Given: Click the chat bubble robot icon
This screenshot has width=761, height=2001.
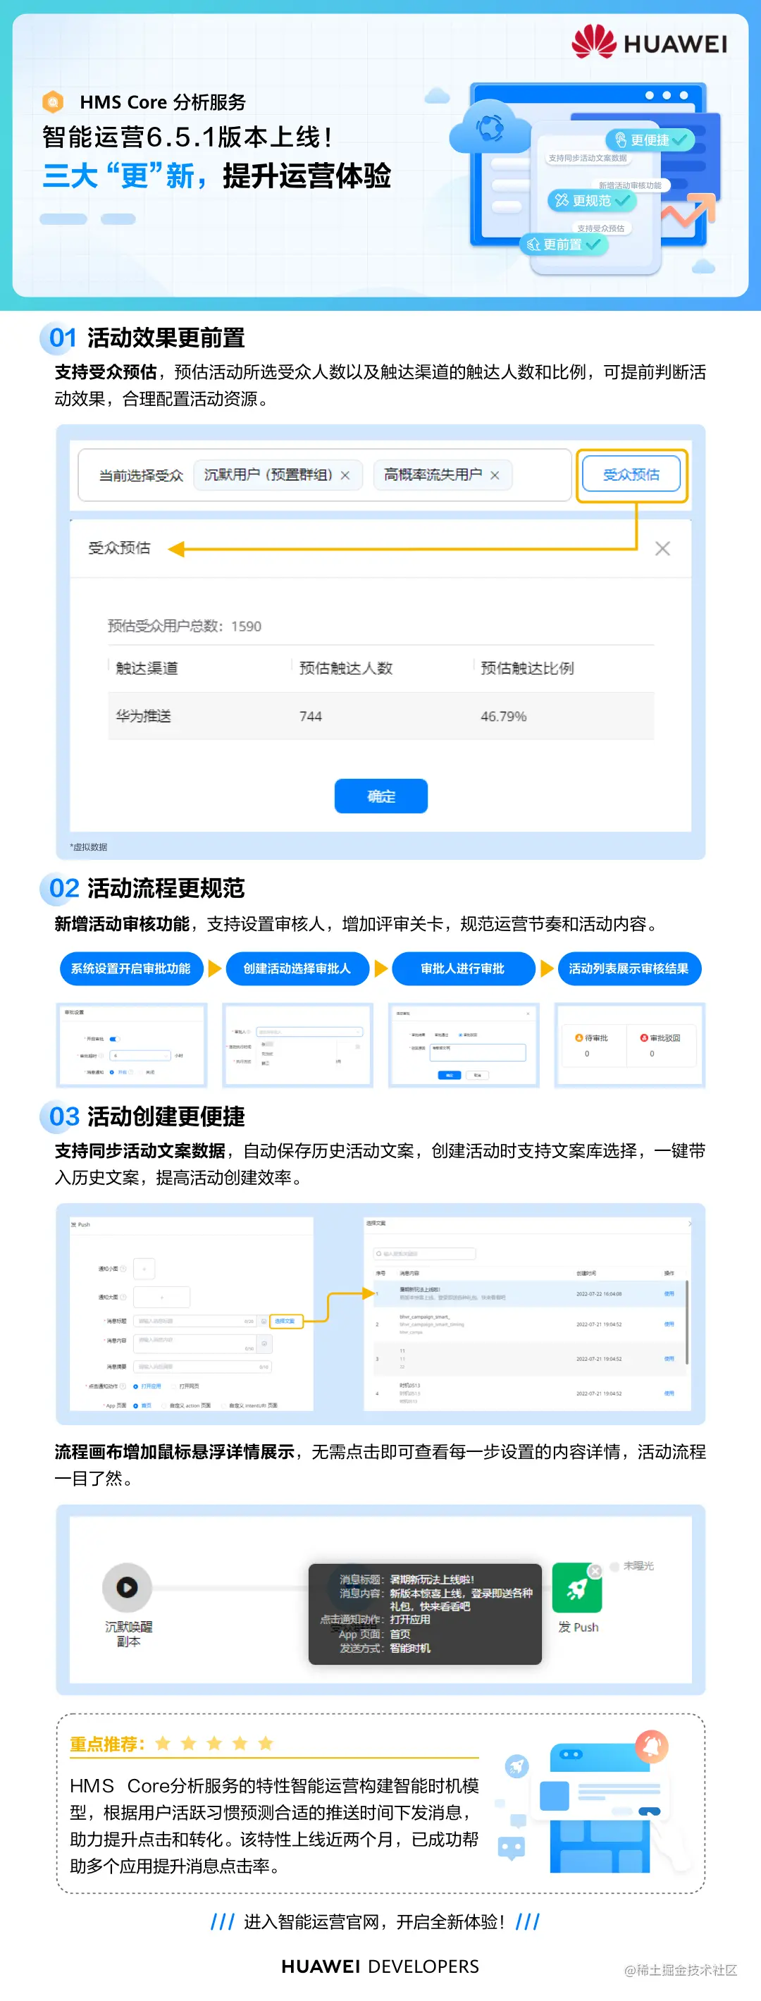Looking at the screenshot, I should pos(510,1847).
